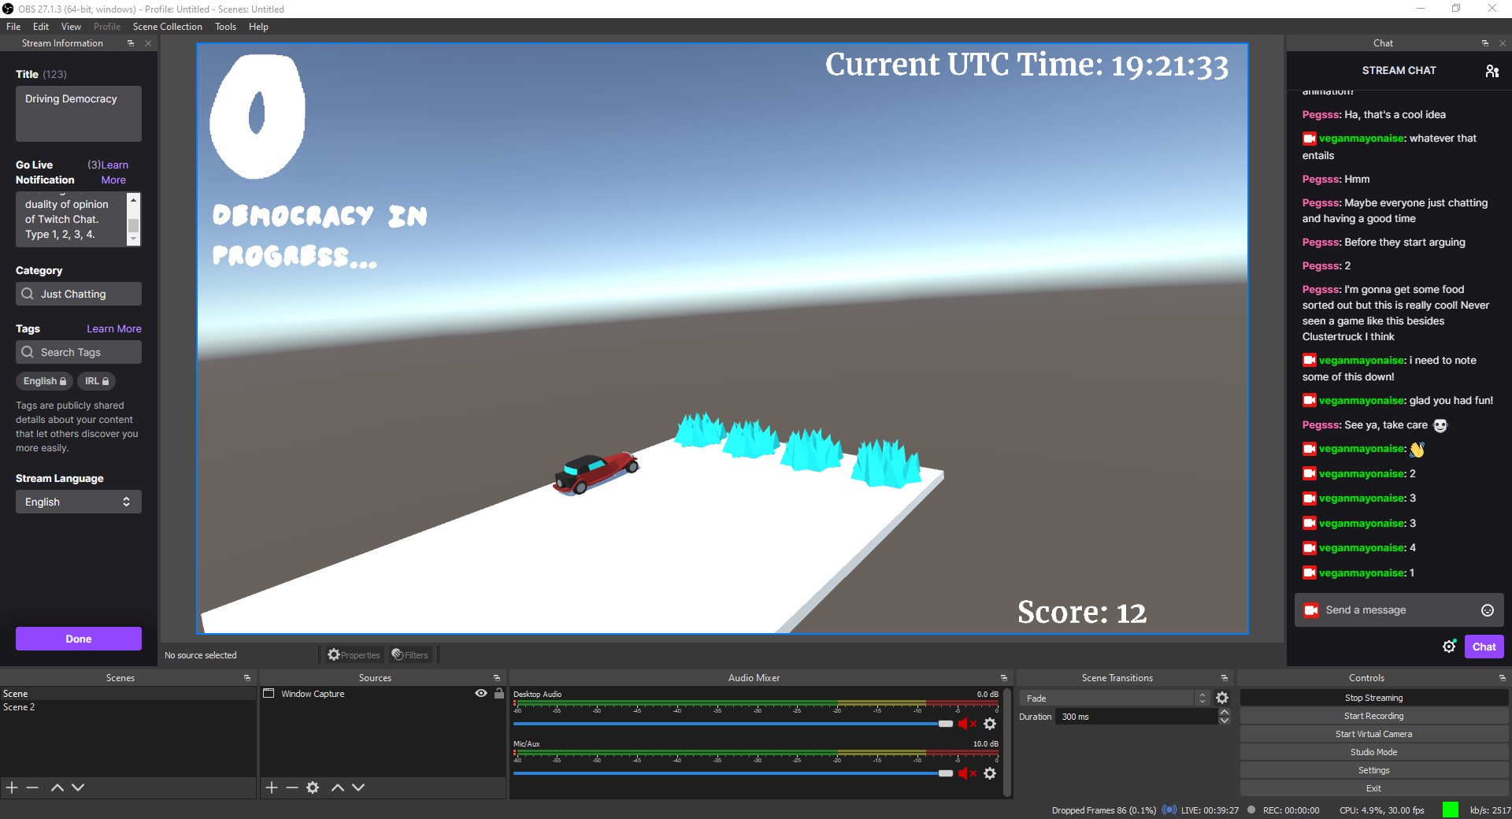
Task: Toggle Studio Mode
Action: (1374, 752)
